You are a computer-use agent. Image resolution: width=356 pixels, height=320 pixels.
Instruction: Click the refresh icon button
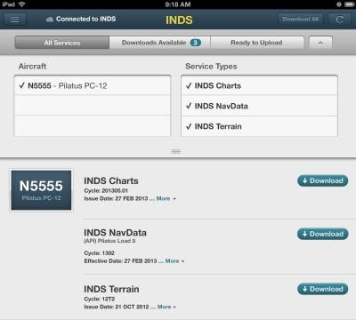tap(340, 20)
